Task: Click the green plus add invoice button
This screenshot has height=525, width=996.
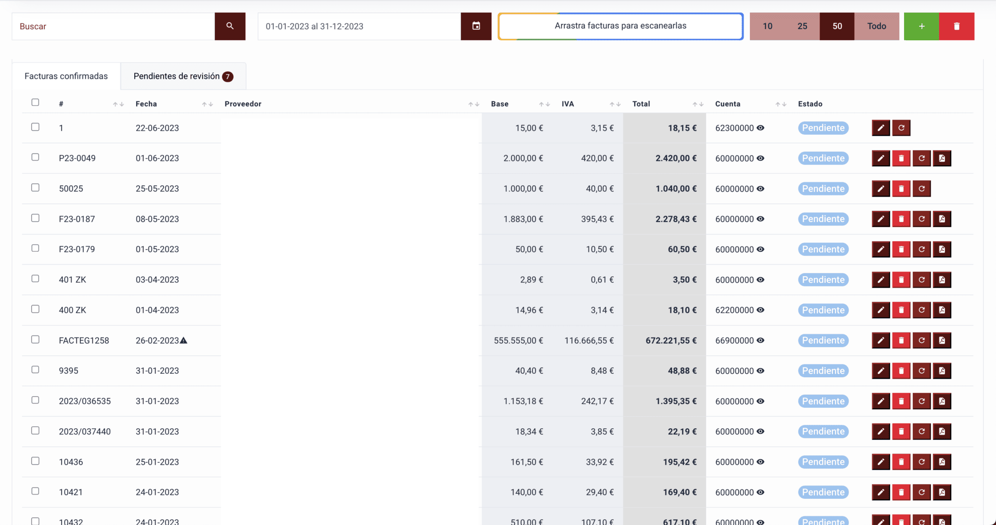Action: coord(921,26)
